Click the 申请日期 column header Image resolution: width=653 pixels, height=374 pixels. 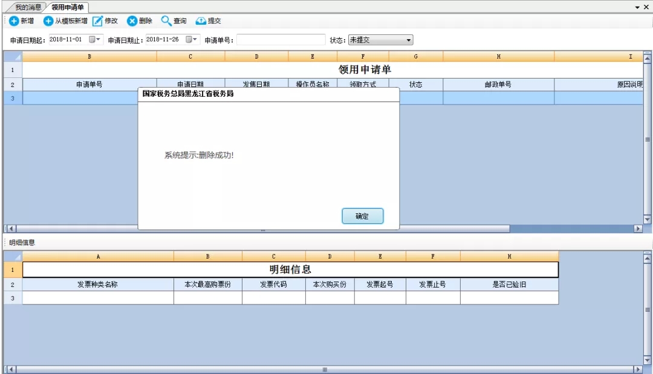point(190,83)
